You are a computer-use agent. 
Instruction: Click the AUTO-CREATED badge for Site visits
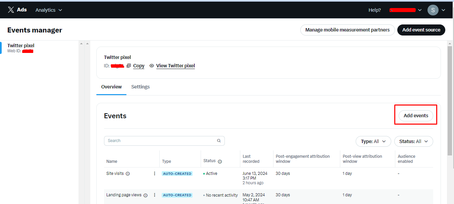[177, 174]
